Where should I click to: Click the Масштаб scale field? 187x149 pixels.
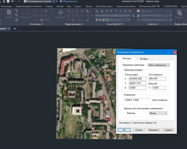(159, 88)
